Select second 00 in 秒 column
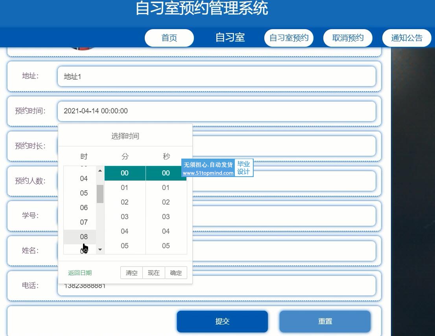This screenshot has width=435, height=336. (166, 173)
